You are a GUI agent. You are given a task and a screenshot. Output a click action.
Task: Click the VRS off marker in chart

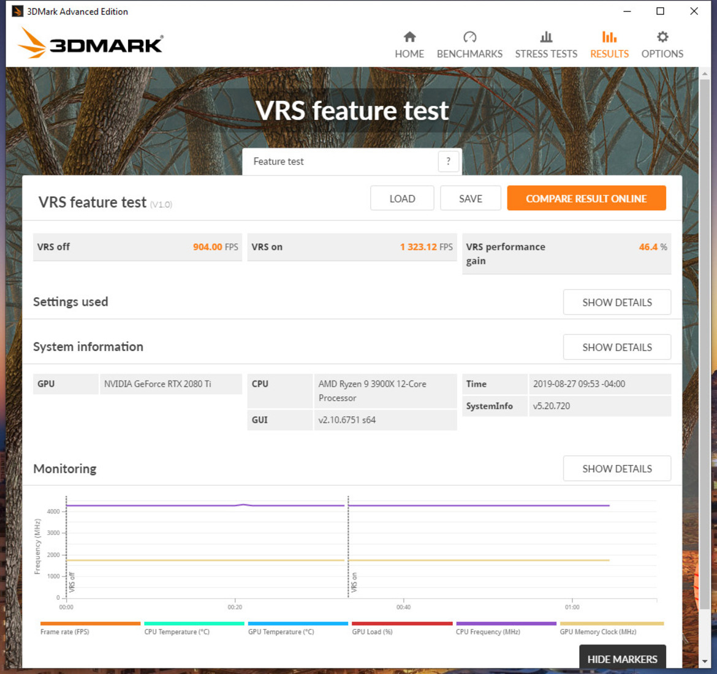pyautogui.click(x=72, y=582)
